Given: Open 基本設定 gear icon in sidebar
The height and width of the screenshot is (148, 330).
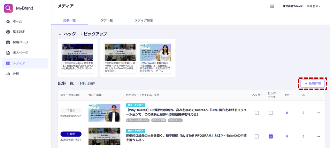Looking at the screenshot, I should click(8, 32).
